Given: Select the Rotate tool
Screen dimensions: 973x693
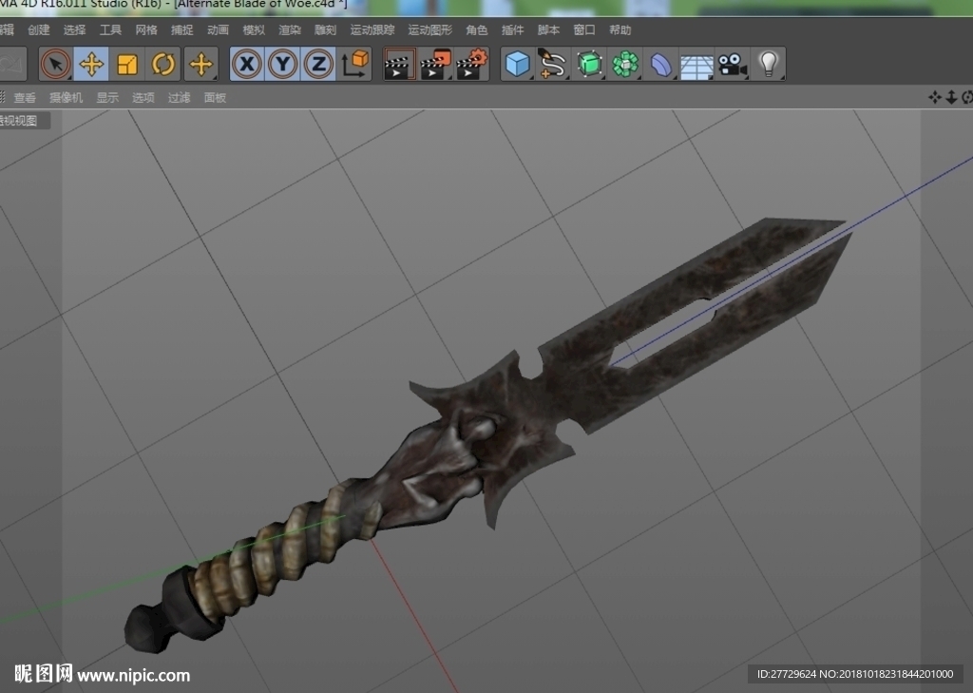Looking at the screenshot, I should pyautogui.click(x=163, y=64).
